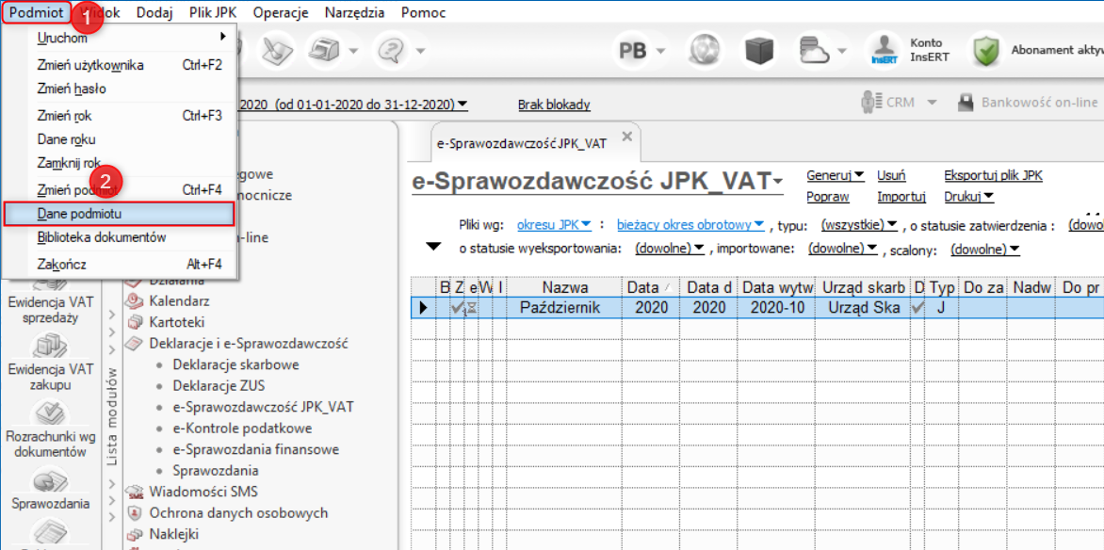
Task: Select e-Sprawozdania finansowe in module tree
Action: (x=256, y=449)
